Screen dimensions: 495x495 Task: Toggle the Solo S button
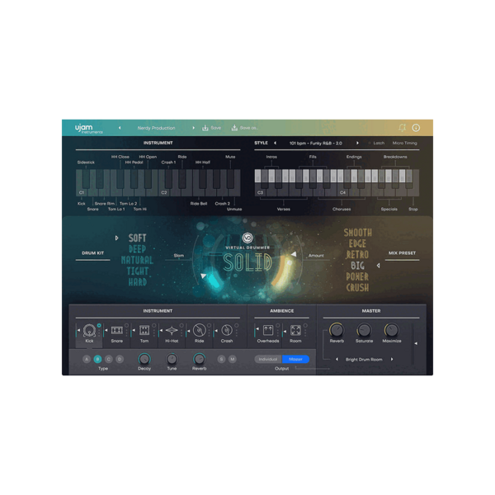(221, 359)
